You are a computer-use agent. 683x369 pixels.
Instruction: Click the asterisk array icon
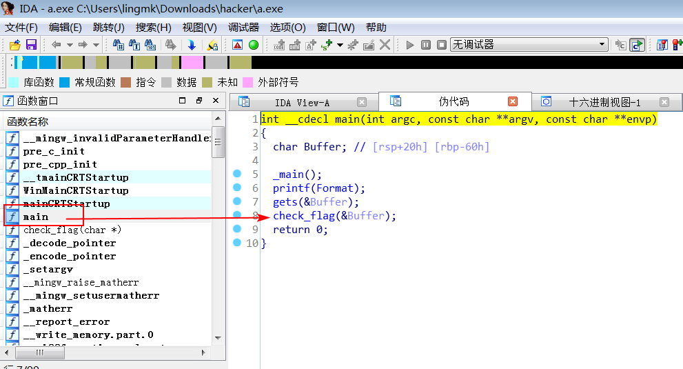coord(353,45)
